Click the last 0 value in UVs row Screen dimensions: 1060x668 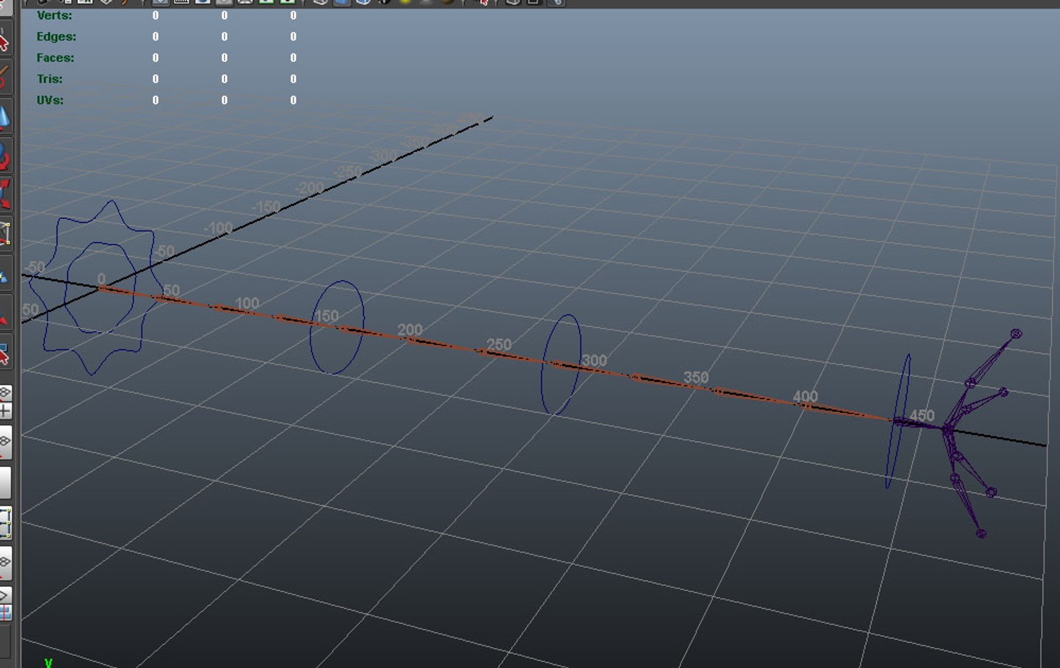[x=293, y=100]
